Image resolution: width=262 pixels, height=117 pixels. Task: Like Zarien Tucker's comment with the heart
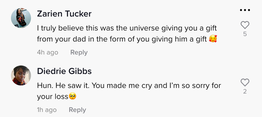click(245, 25)
